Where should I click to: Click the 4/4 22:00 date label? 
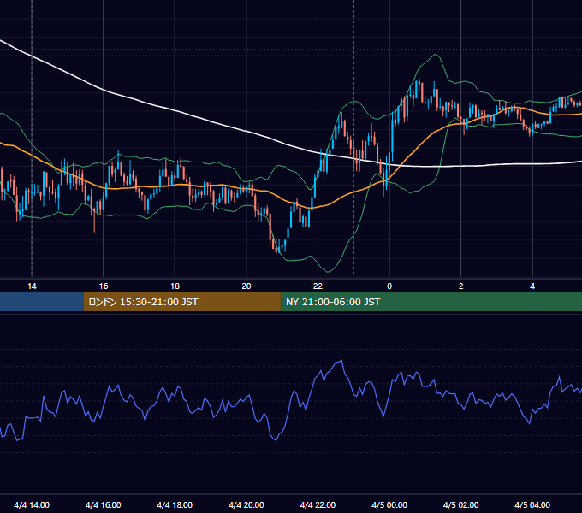coord(318,504)
